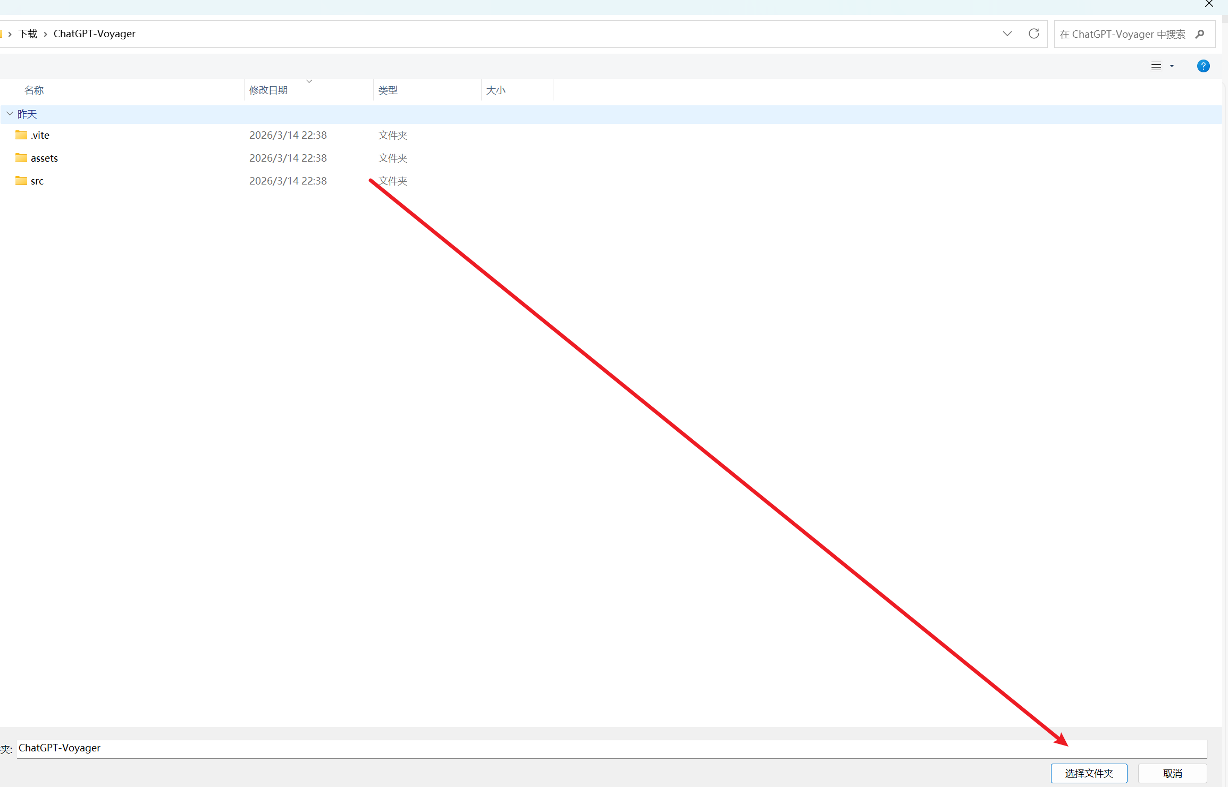Viewport: 1228px width, 787px height.
Task: Click the refresh icon in address bar
Action: (1033, 34)
